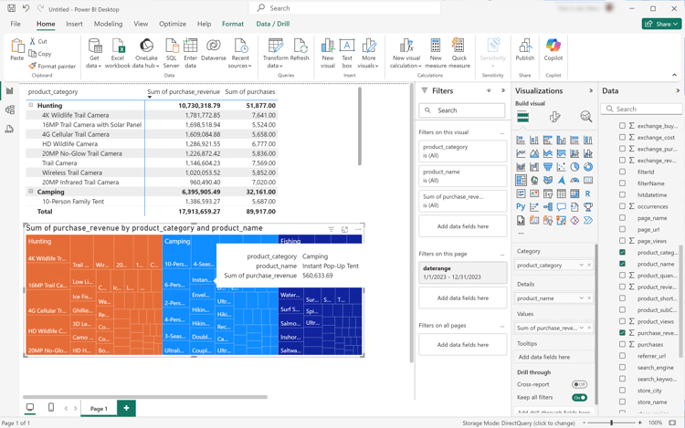
Task: Check the purchases field checkbox
Action: tap(623, 345)
